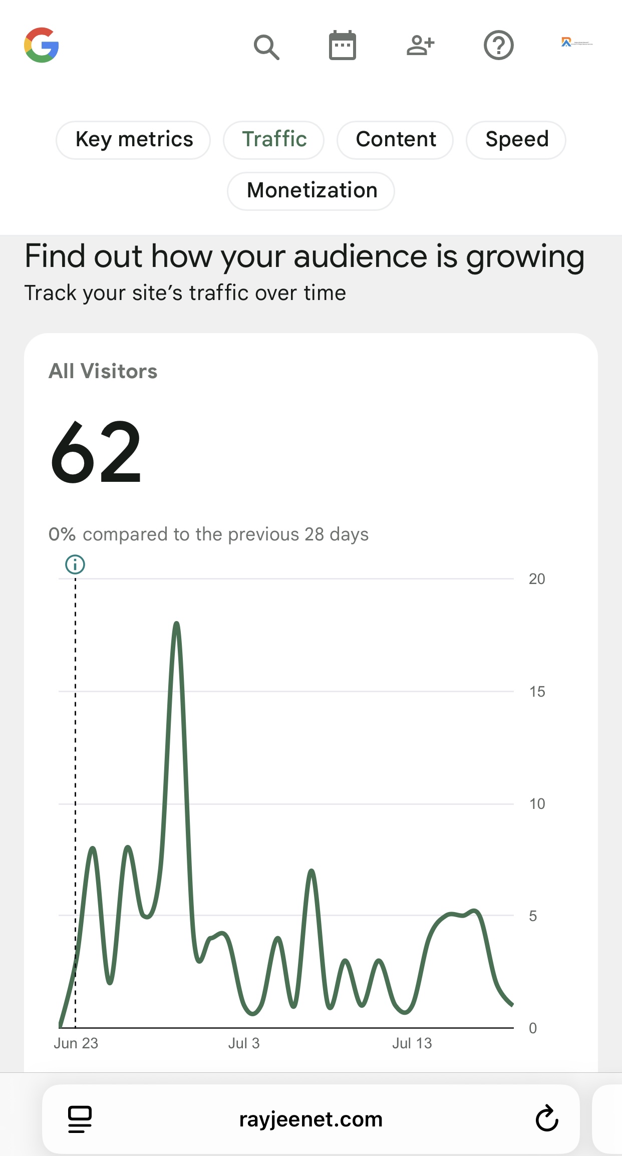The image size is (622, 1156).
Task: Click the chart info circle icon
Action: pyautogui.click(x=75, y=564)
